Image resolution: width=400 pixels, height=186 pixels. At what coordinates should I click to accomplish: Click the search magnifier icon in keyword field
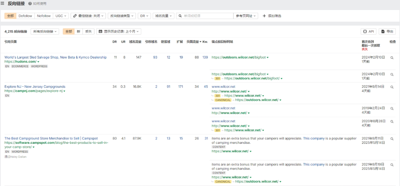click(180, 16)
